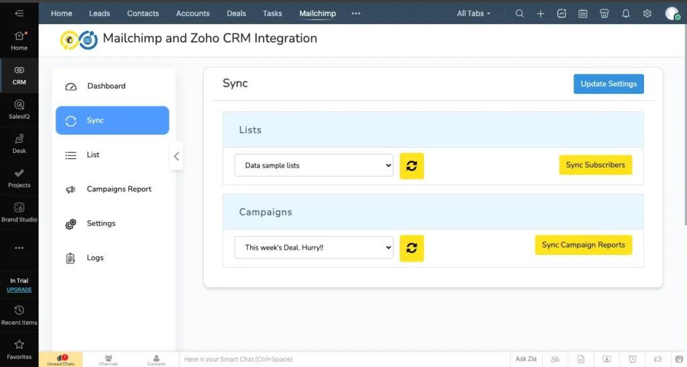
Task: Select the Mailchimp tab
Action: click(x=317, y=13)
